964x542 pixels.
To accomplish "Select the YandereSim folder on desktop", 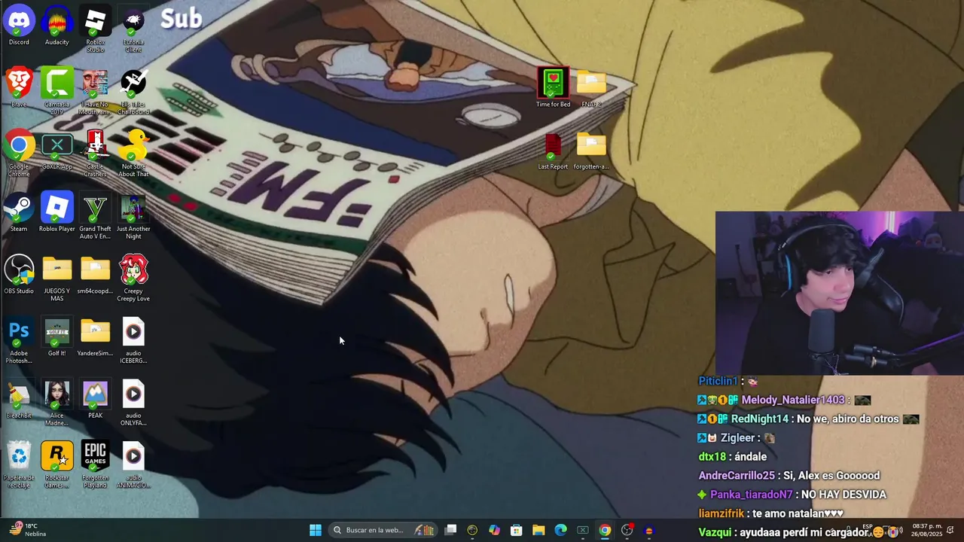I will [x=96, y=336].
